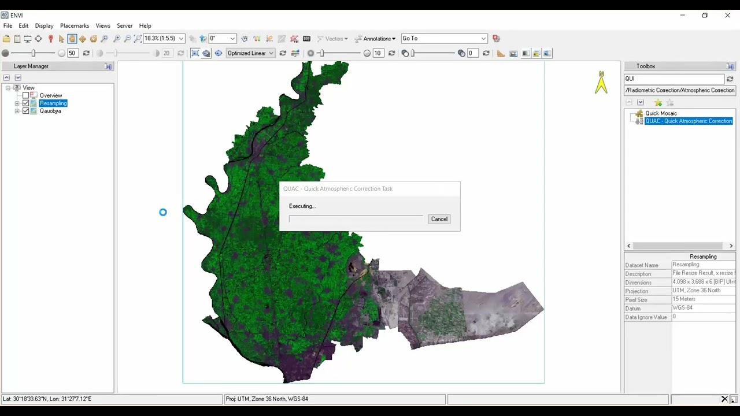Image resolution: width=740 pixels, height=416 pixels.
Task: Uncheck the Resampling layer checkbox
Action: click(x=25, y=103)
